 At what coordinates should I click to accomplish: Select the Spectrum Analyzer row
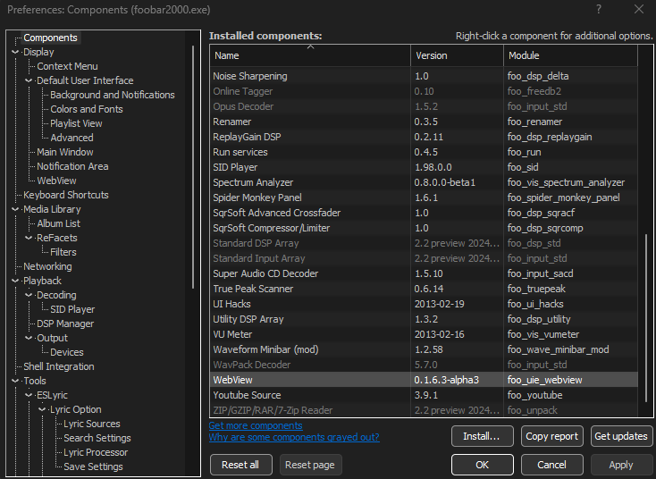(x=424, y=182)
